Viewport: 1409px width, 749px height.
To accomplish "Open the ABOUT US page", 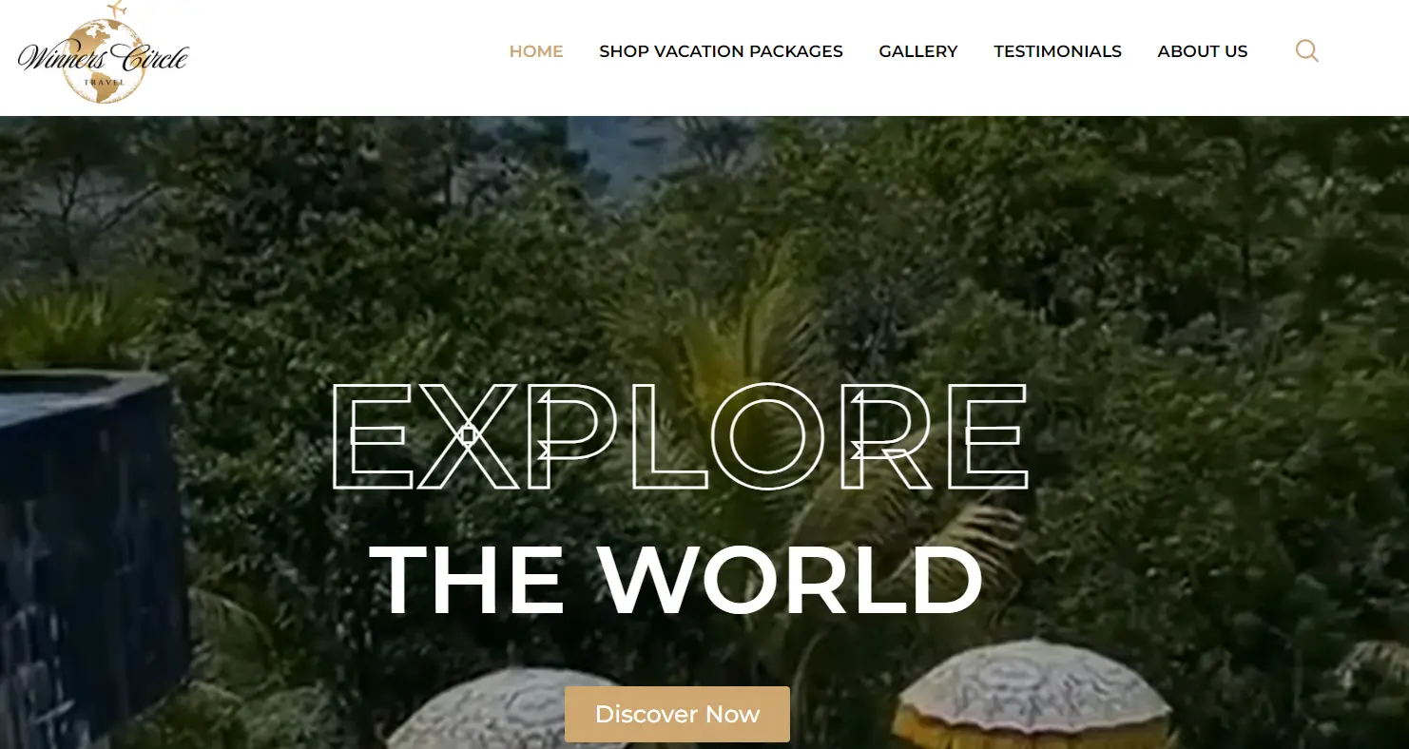I will point(1203,51).
